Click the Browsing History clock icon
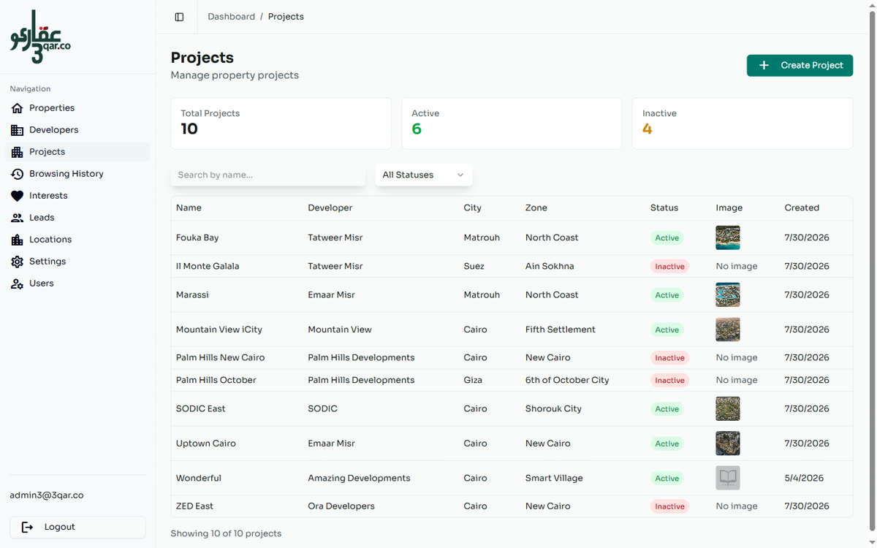 pos(18,174)
